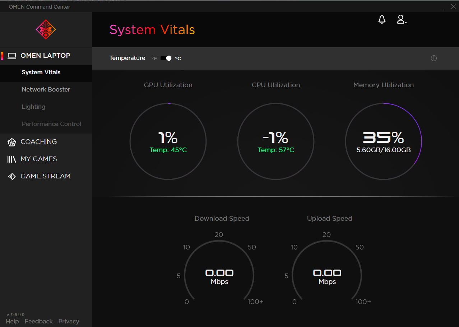The width and height of the screenshot is (459, 327).
Task: Collapse the OMEN LAPTOP section
Action: 46,56
